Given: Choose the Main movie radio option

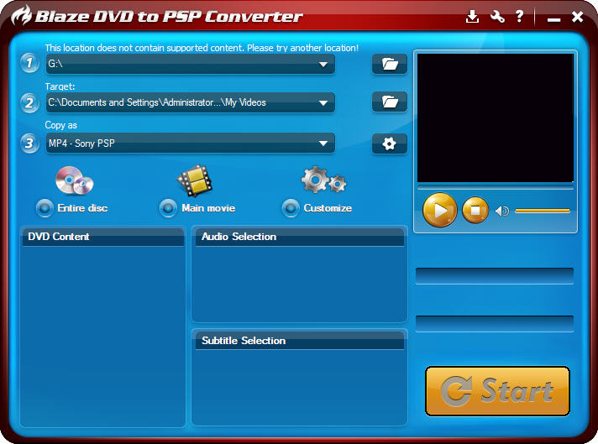Looking at the screenshot, I should click(x=168, y=208).
